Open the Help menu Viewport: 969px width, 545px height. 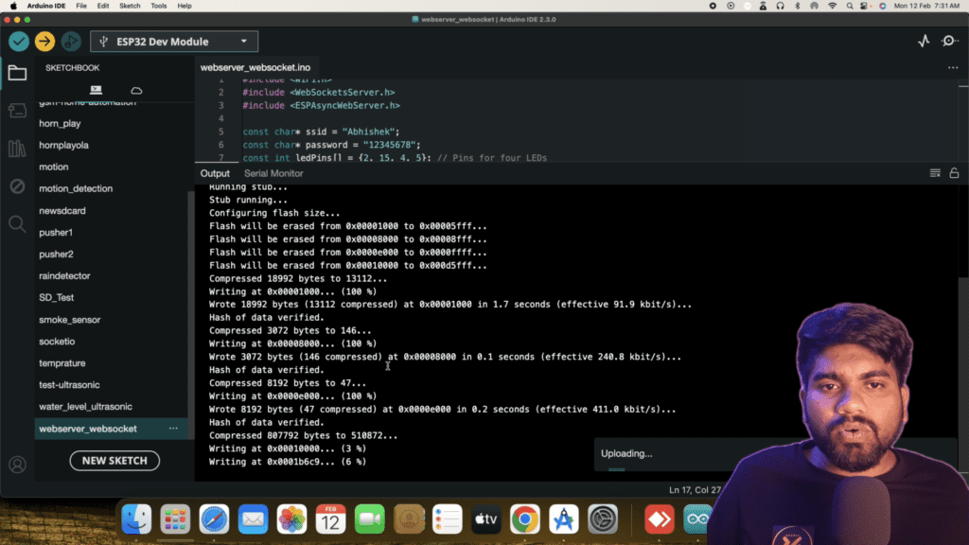tap(185, 6)
